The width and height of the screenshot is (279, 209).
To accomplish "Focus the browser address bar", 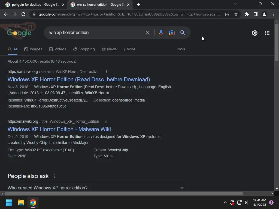I will pos(129,14).
